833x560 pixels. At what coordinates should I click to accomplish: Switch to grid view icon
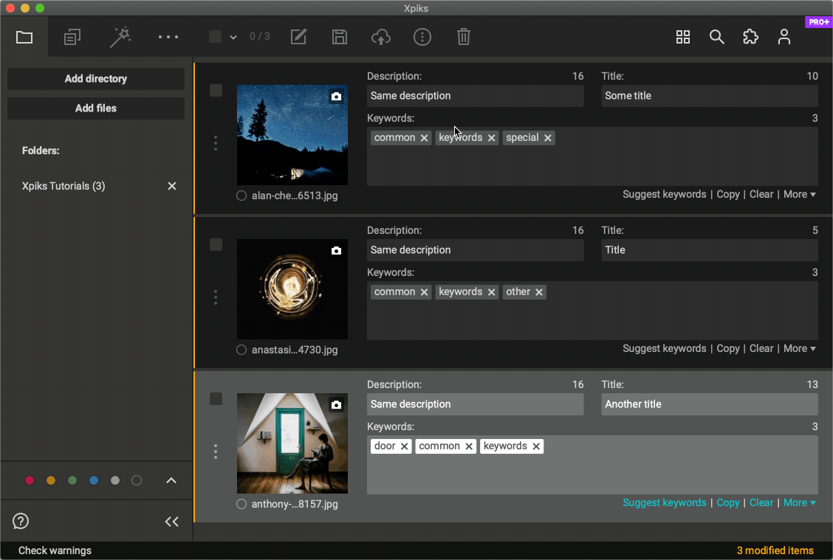(683, 37)
